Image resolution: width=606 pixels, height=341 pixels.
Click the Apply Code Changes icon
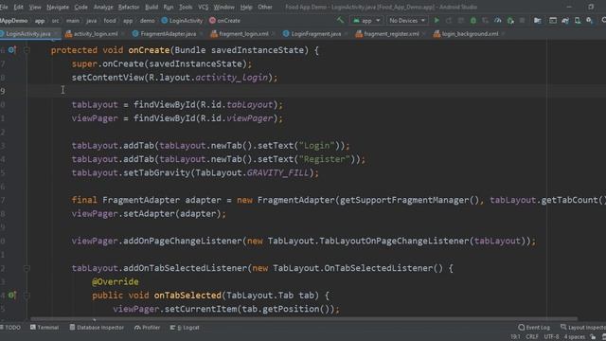[461, 20]
